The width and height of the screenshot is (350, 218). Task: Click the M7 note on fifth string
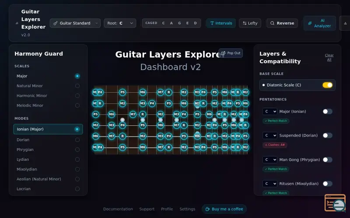click(112, 136)
